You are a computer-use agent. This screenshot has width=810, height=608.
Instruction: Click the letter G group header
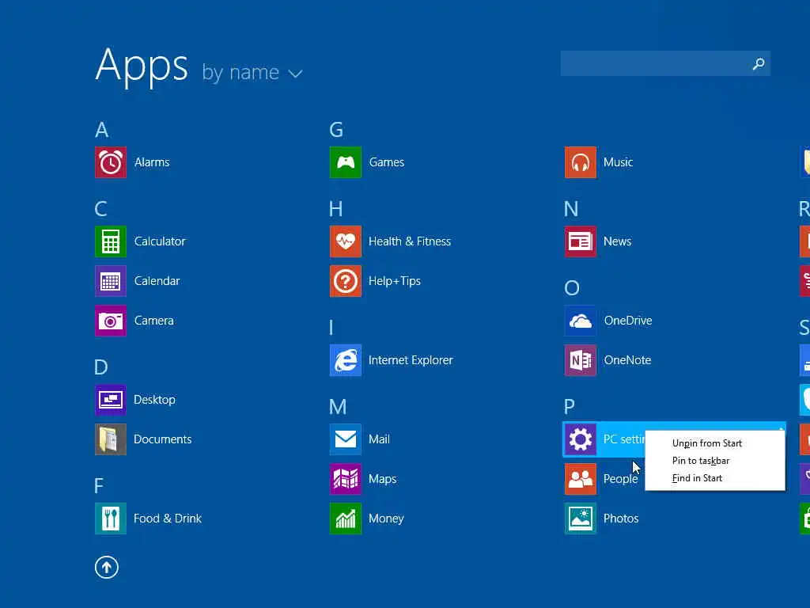[x=336, y=130]
